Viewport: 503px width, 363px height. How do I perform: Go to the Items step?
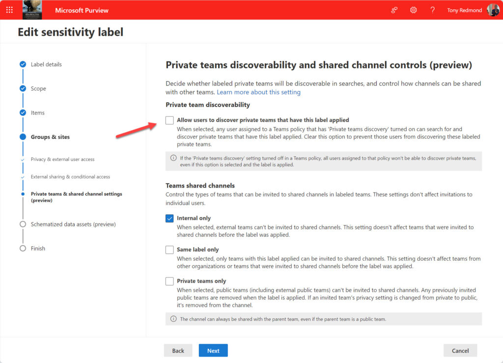(x=37, y=113)
